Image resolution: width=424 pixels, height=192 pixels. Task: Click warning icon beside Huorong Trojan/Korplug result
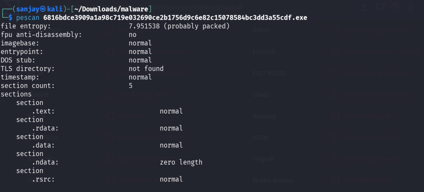point(335,116)
